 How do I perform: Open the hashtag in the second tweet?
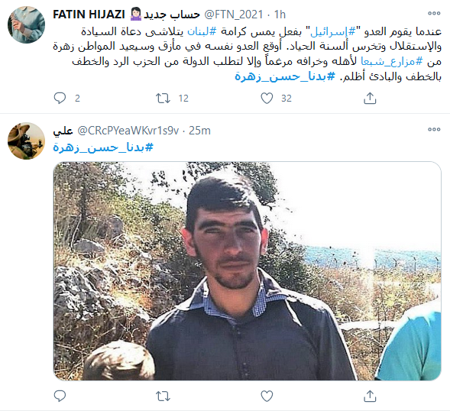103,147
